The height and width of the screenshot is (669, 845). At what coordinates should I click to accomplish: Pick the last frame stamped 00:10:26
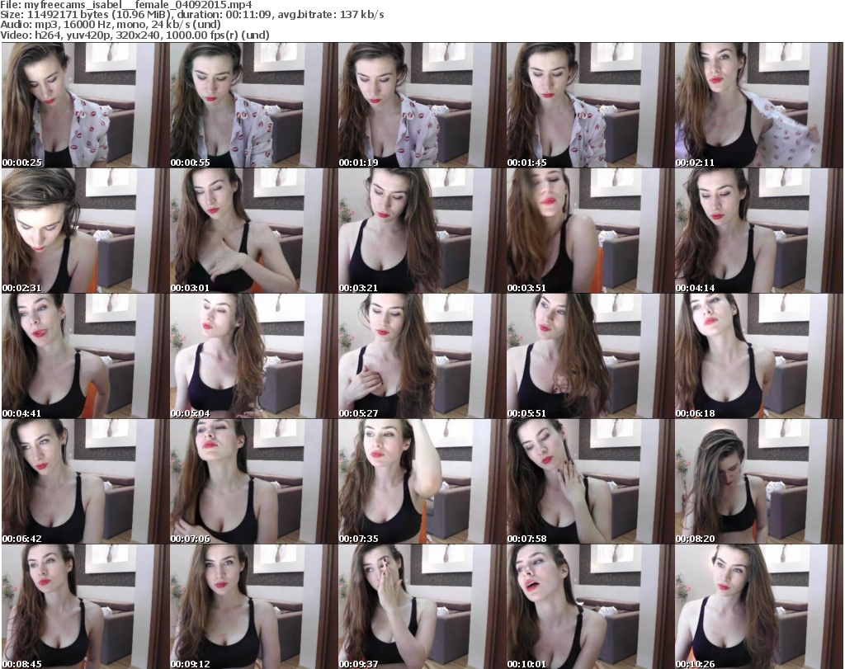point(759,606)
